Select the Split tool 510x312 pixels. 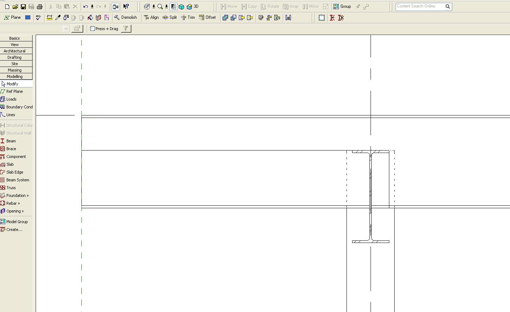point(170,17)
